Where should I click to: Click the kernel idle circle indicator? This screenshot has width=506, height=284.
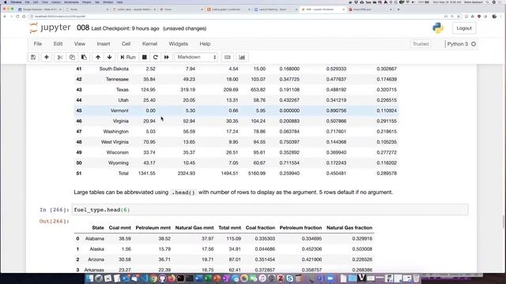point(474,44)
